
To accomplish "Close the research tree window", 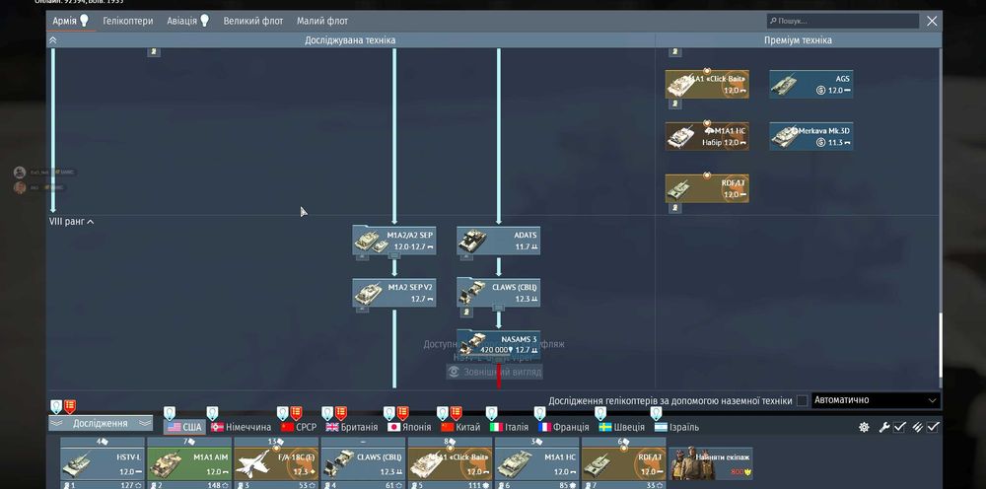I will [x=932, y=22].
